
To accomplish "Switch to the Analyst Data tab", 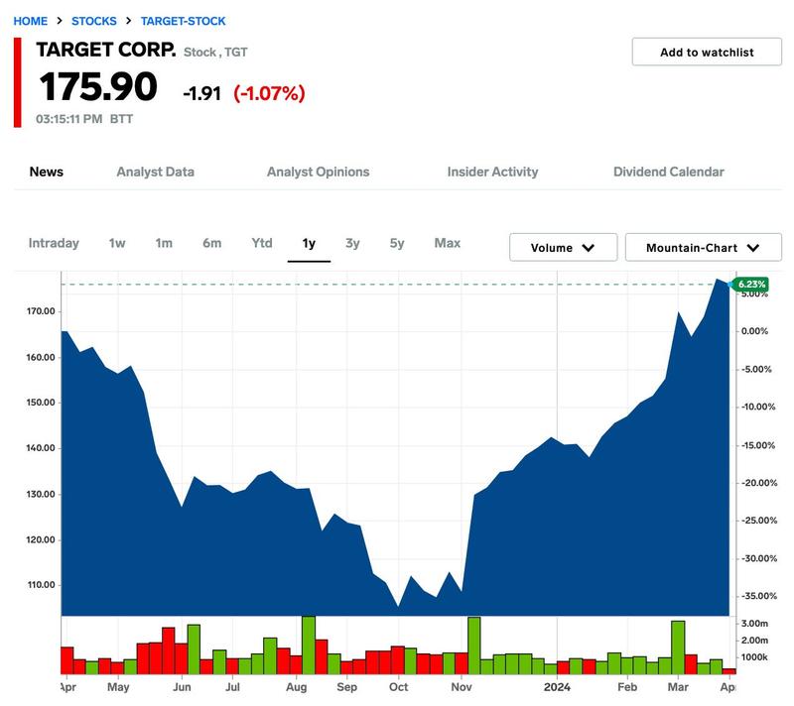I will [156, 172].
